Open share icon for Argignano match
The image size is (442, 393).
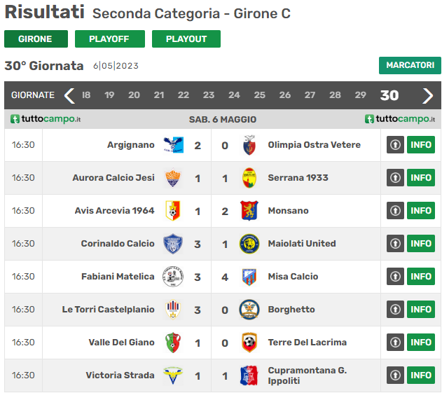(395, 145)
